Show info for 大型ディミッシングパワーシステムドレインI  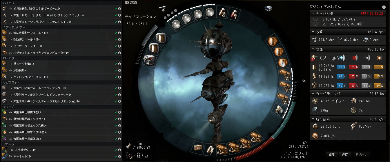119,22
